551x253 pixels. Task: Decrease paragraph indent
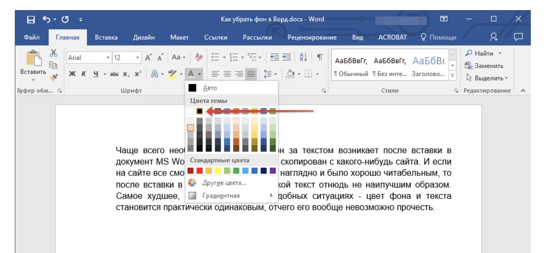[x=275, y=57]
